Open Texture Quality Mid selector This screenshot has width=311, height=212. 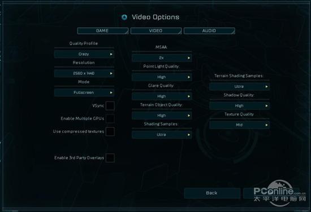click(x=239, y=125)
